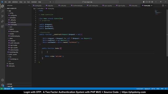The height and width of the screenshot is (94, 168).
Task: Open the Customize Layout icon
Action: 152,2
